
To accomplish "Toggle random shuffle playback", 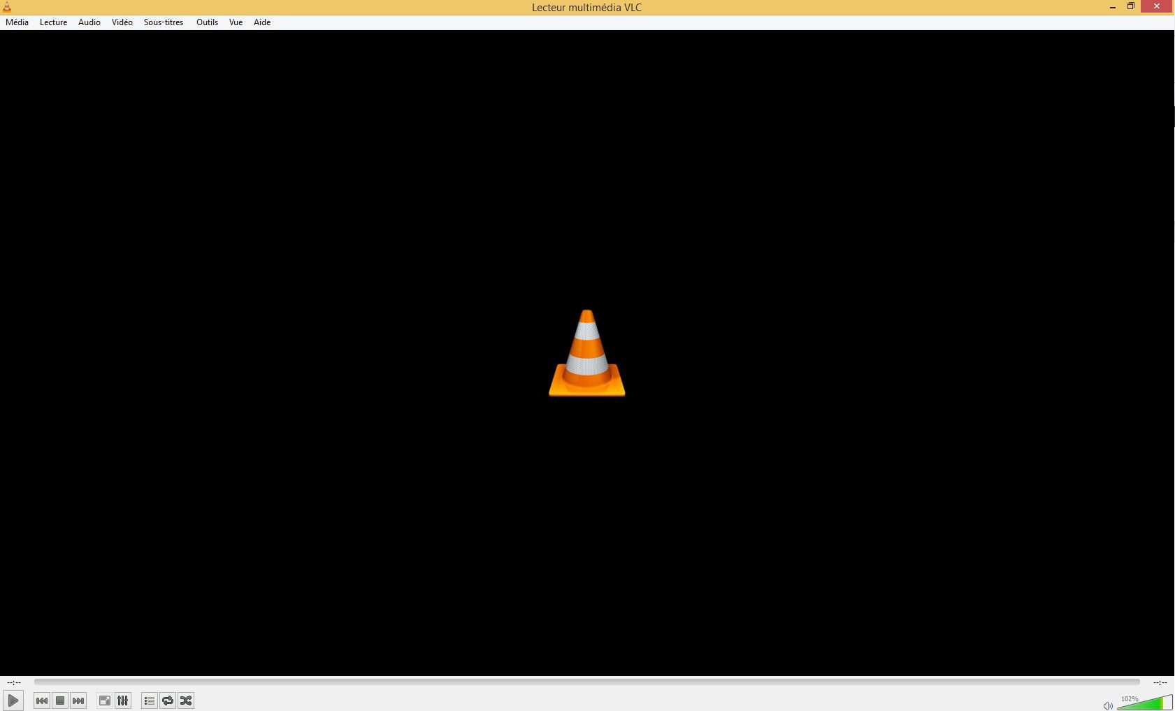I will point(186,701).
